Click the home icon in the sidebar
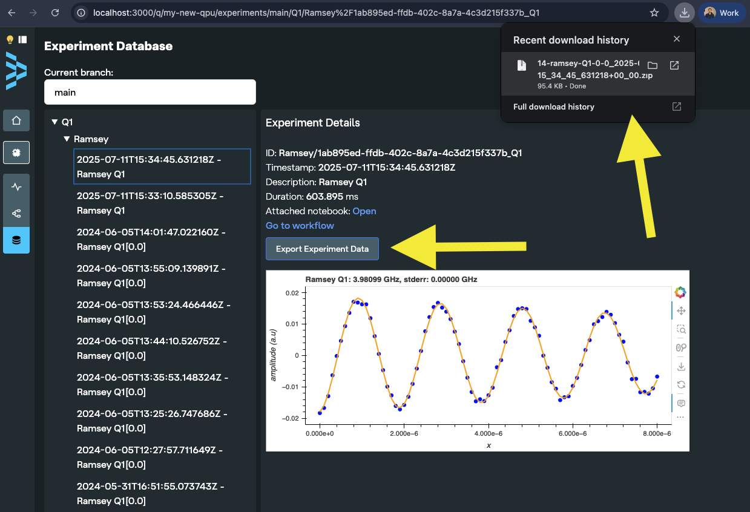 [16, 120]
